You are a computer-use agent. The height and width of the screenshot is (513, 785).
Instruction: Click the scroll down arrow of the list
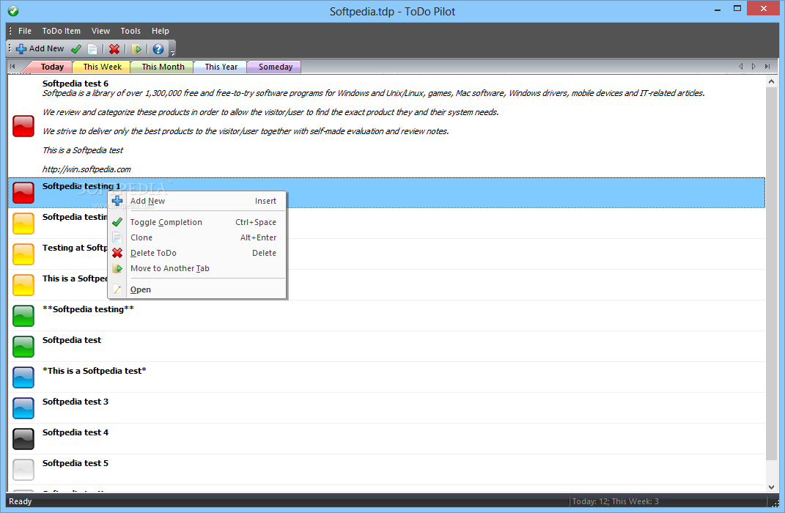point(771,487)
